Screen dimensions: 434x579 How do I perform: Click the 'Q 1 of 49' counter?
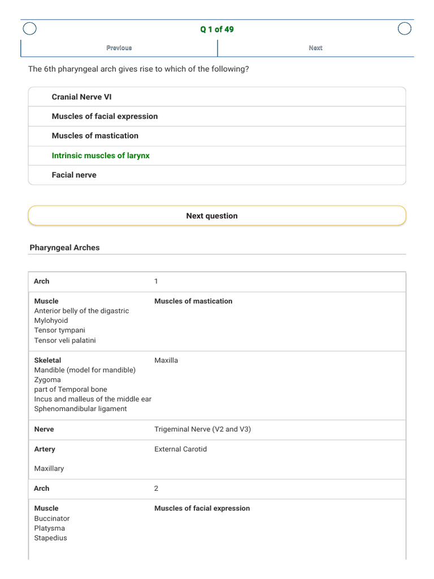click(x=217, y=29)
